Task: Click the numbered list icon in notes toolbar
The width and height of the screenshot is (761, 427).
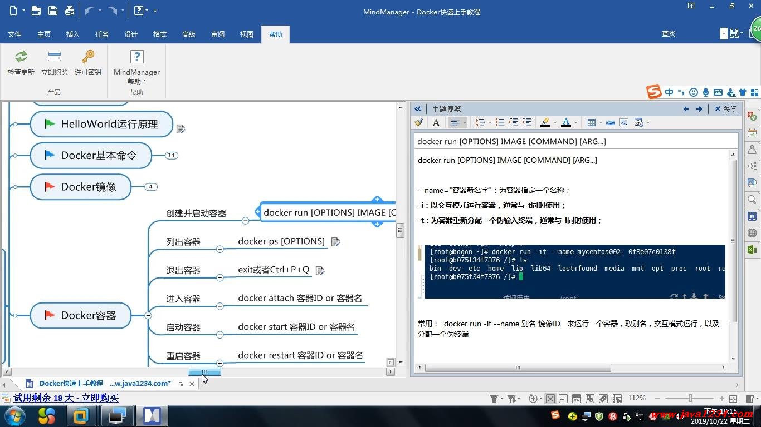Action: coord(480,122)
